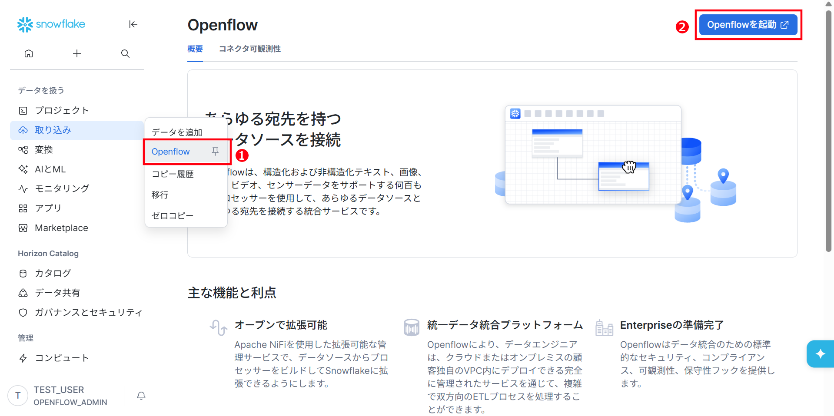Screen dimensions: 834x416
Task: Open notifications bell icon
Action: (141, 396)
